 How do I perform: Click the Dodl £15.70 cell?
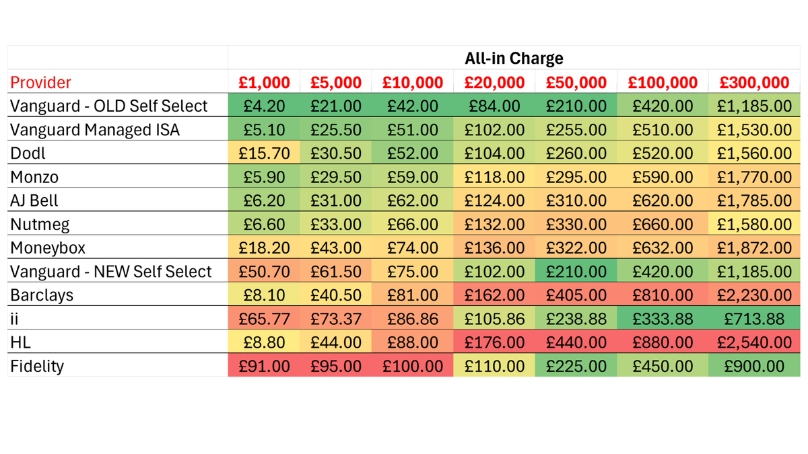265,153
